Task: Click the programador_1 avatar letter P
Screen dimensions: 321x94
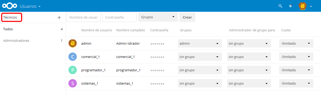Action: pyautogui.click(x=73, y=70)
